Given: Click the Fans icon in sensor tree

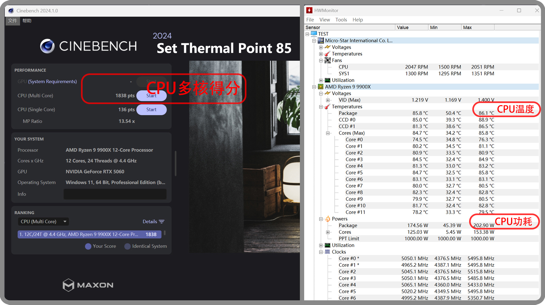Looking at the screenshot, I should pos(327,60).
